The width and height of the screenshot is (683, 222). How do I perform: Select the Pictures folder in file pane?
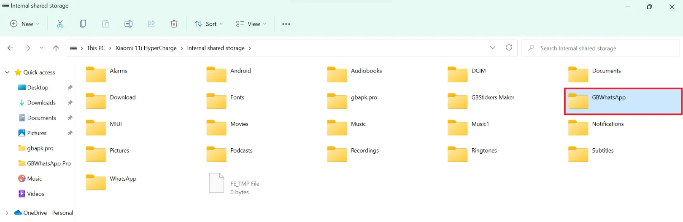[107, 154]
